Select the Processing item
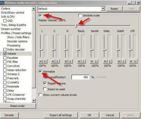Image resolution: width=141 pixels, height=119 pixels. tap(14, 45)
